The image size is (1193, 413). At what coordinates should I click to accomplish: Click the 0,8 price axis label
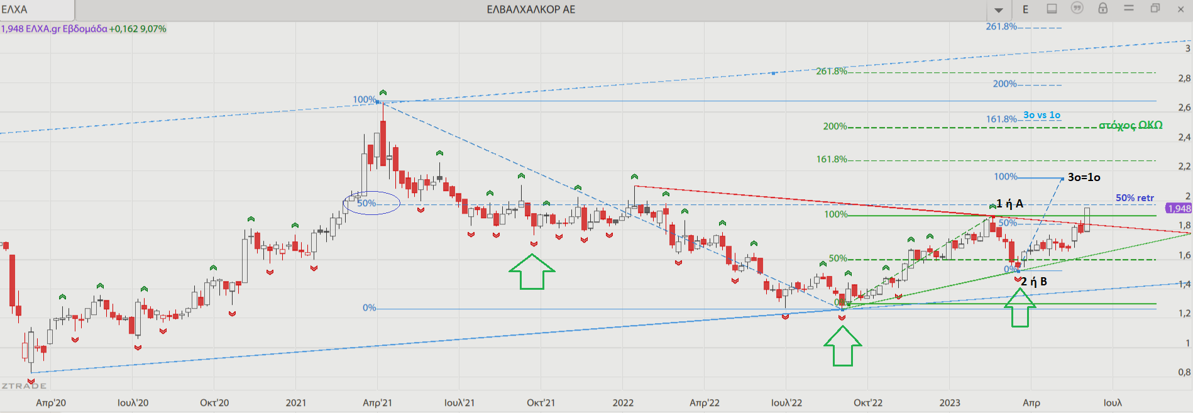[1184, 372]
